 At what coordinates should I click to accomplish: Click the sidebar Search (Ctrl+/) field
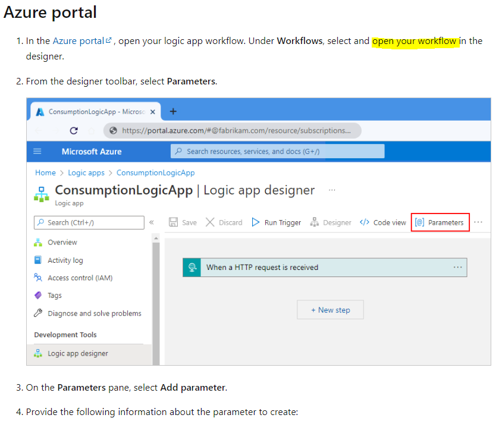(x=89, y=222)
